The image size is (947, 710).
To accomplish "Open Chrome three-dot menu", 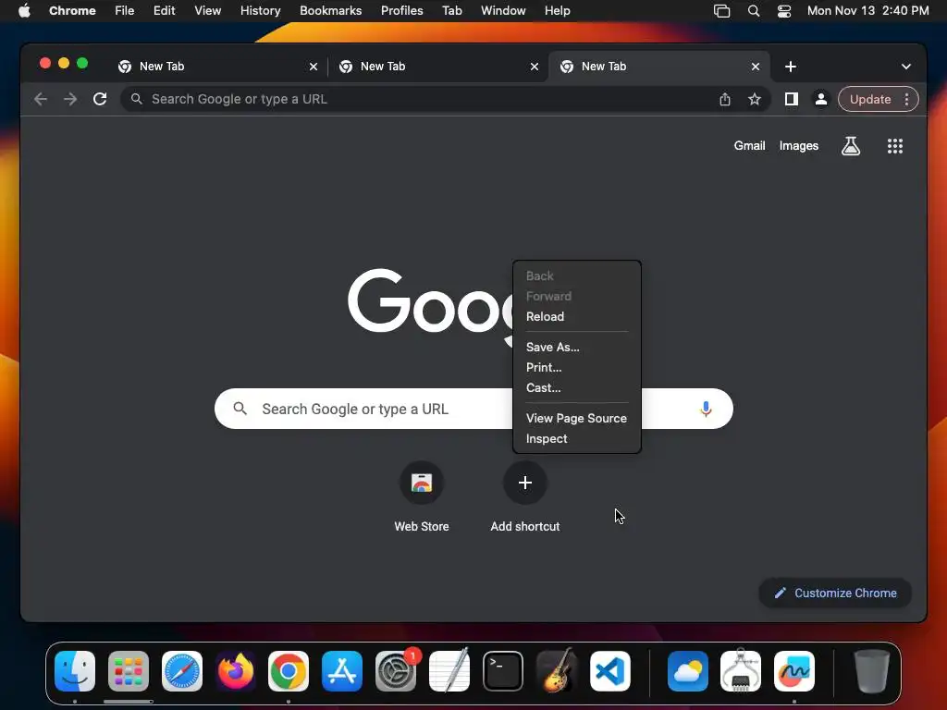I will (x=906, y=99).
